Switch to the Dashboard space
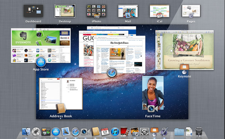The image size is (225, 139). (x=33, y=11)
